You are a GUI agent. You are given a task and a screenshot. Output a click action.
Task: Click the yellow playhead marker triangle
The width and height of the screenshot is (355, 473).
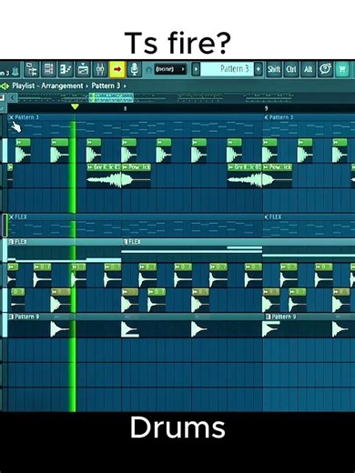click(75, 106)
